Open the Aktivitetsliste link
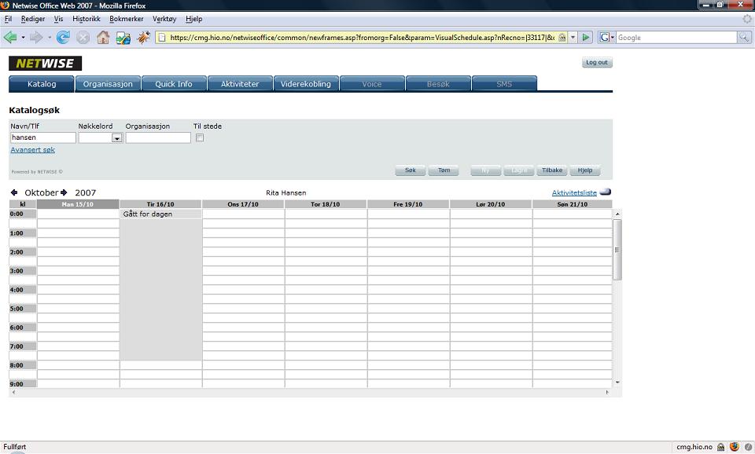The height and width of the screenshot is (454, 755). 574,192
